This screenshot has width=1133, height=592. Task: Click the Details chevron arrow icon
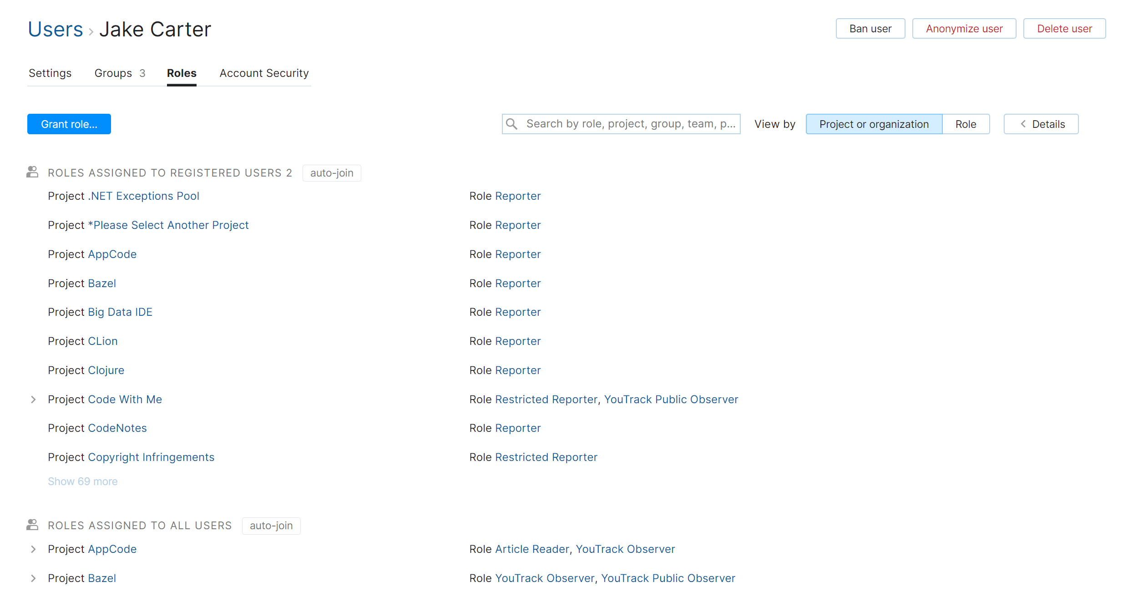coord(1023,124)
